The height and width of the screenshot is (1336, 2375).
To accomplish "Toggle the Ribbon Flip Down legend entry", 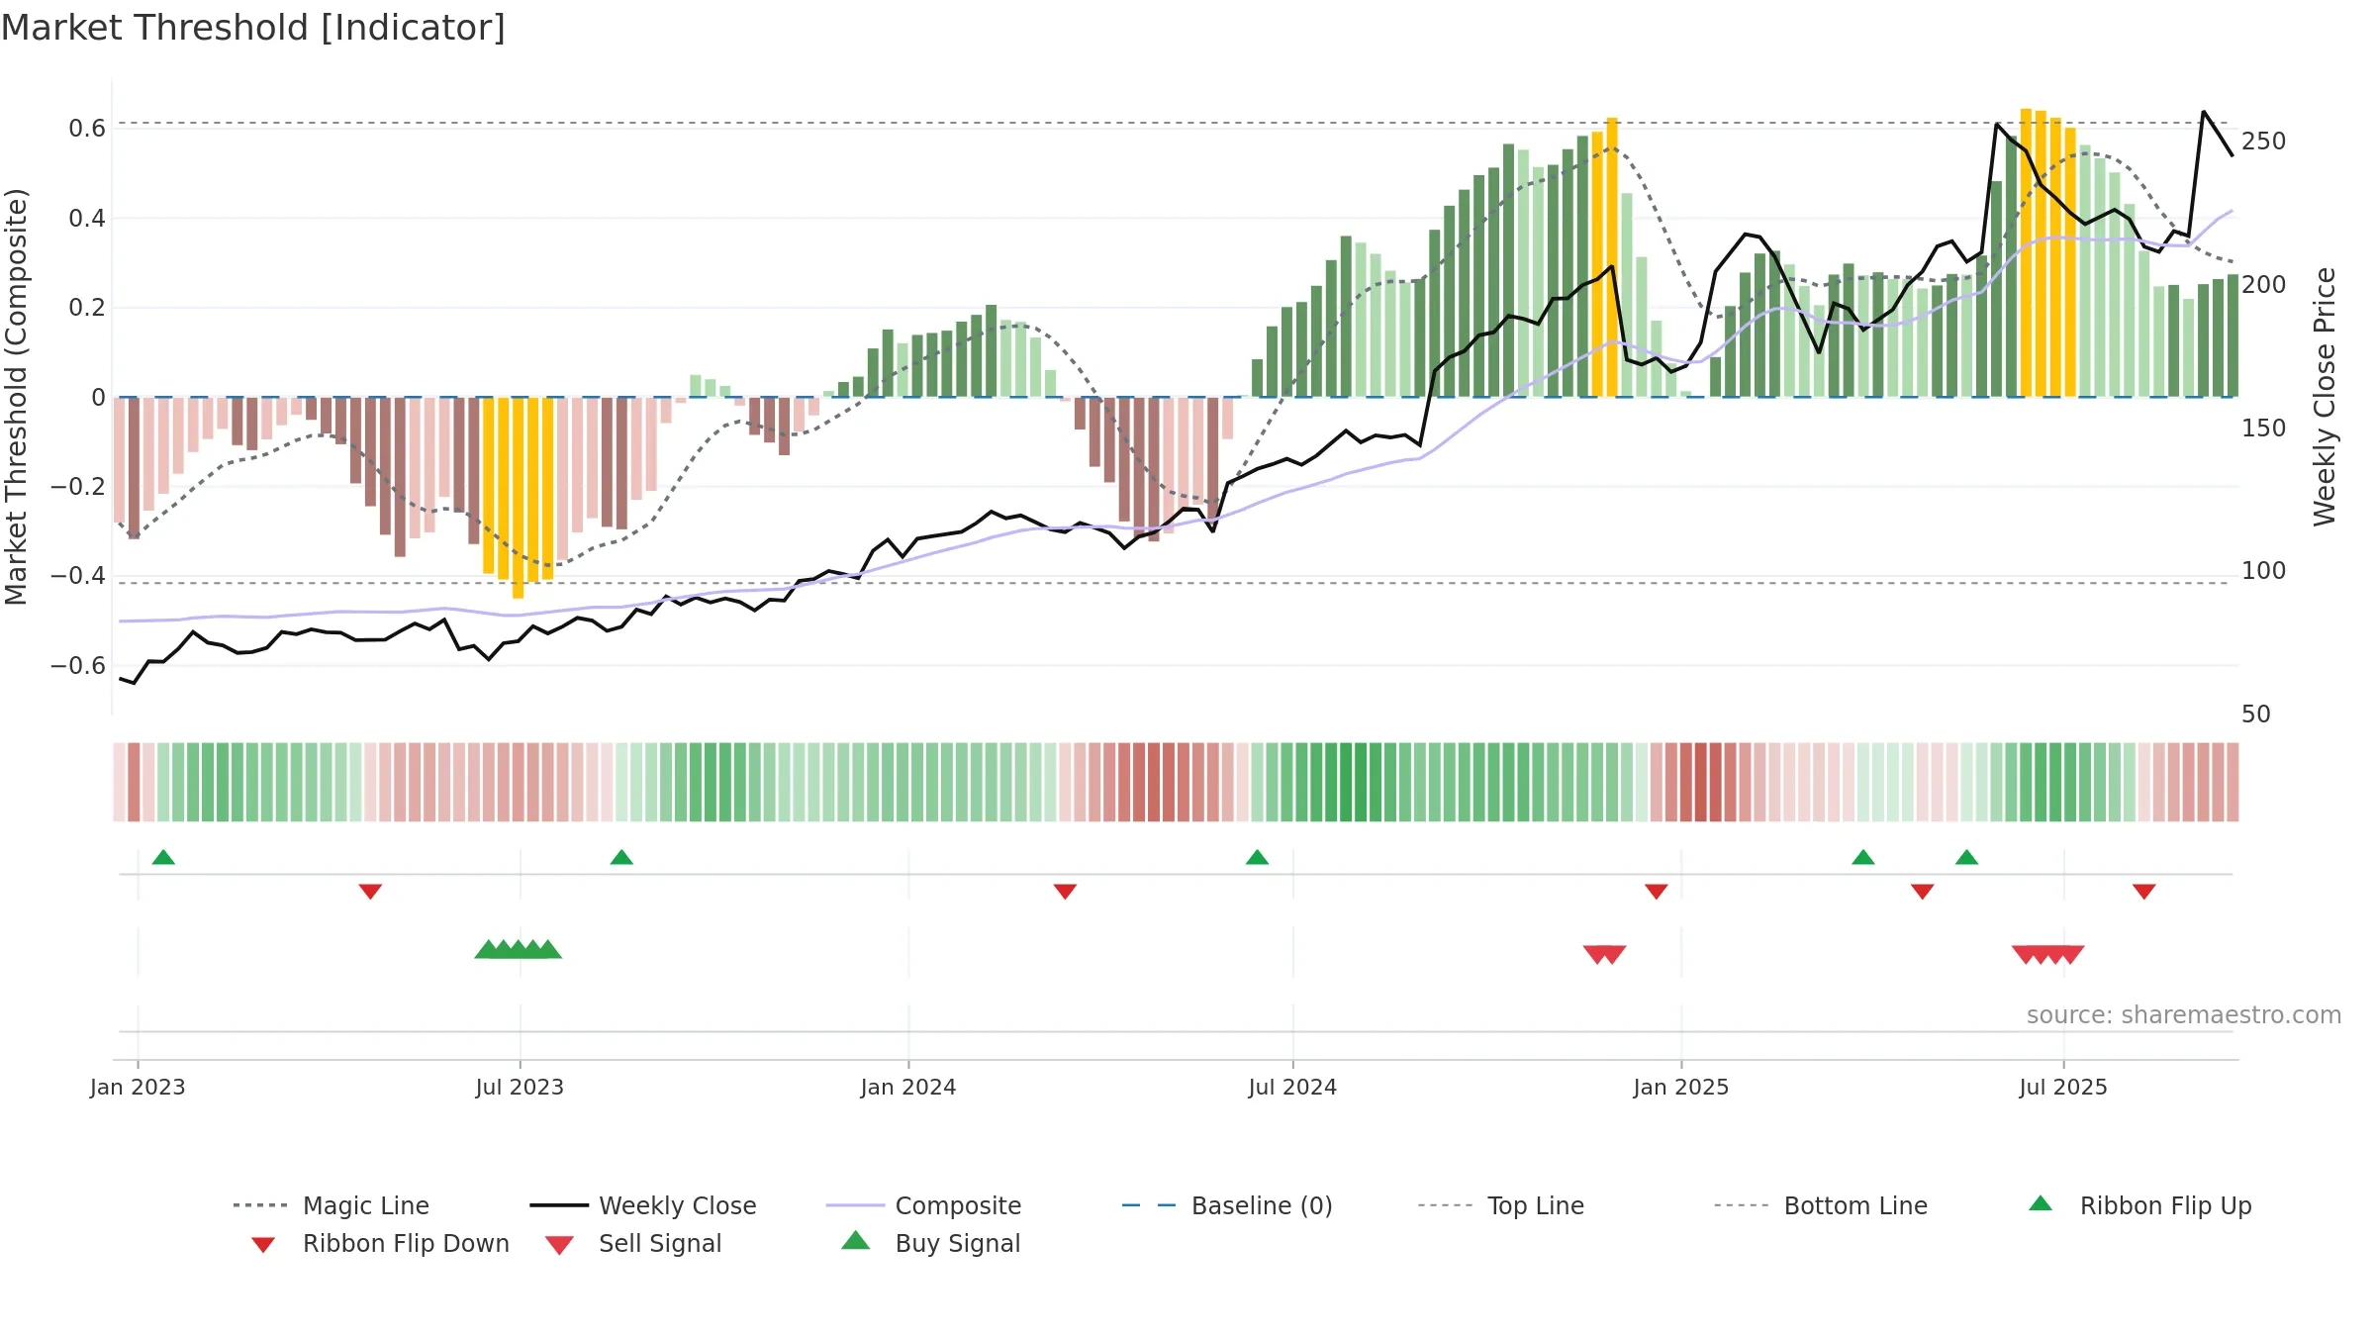I will (x=379, y=1244).
